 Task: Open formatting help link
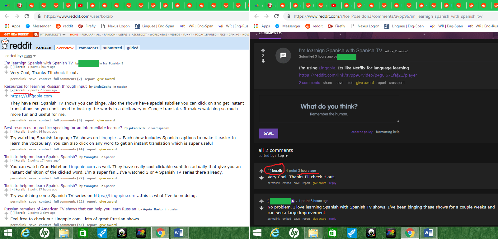pos(388,132)
